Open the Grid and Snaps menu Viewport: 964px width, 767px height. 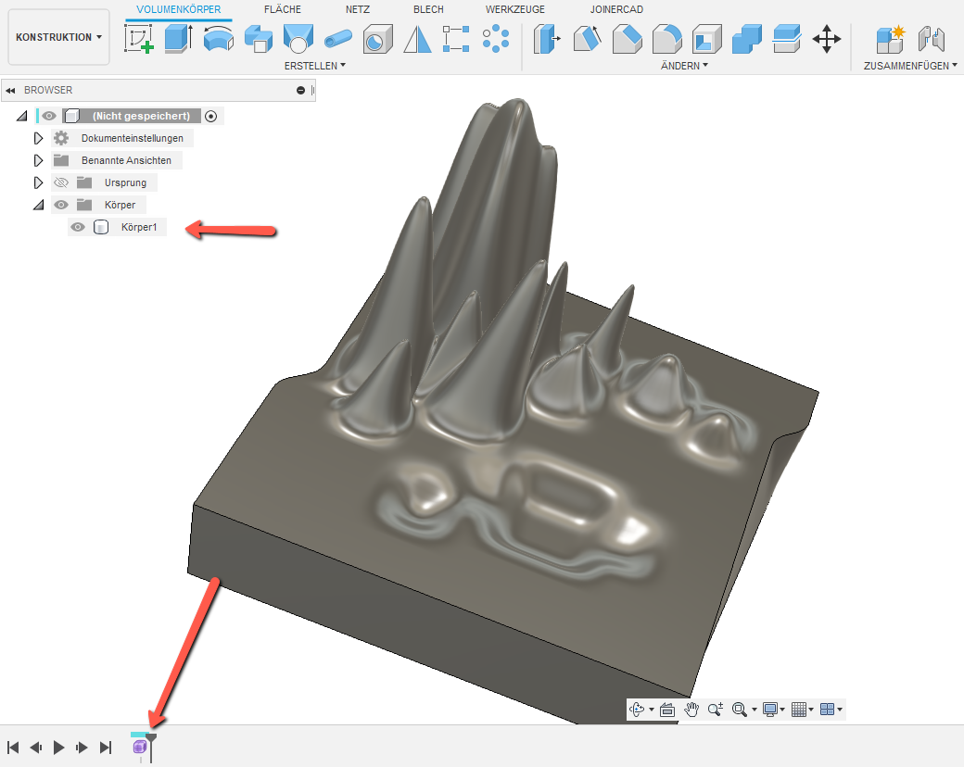pos(803,710)
